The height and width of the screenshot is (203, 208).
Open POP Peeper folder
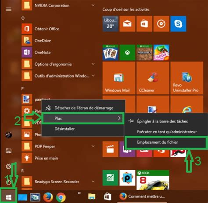[x=58, y=146]
